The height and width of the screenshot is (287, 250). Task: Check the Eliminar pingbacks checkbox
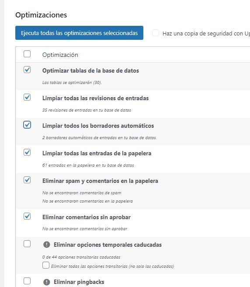tap(27, 281)
